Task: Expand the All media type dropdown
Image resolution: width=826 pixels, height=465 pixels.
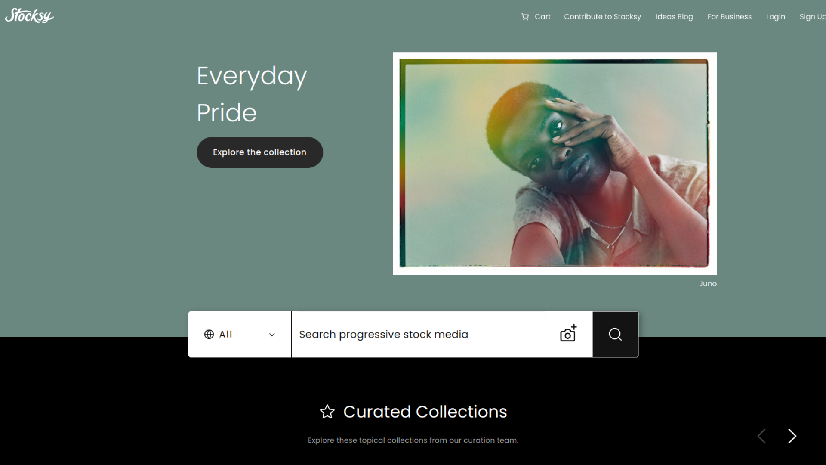Action: tap(240, 334)
